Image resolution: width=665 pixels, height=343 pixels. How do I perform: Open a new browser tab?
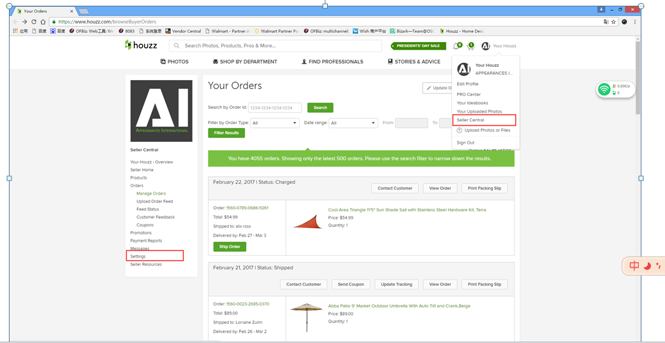(84, 11)
